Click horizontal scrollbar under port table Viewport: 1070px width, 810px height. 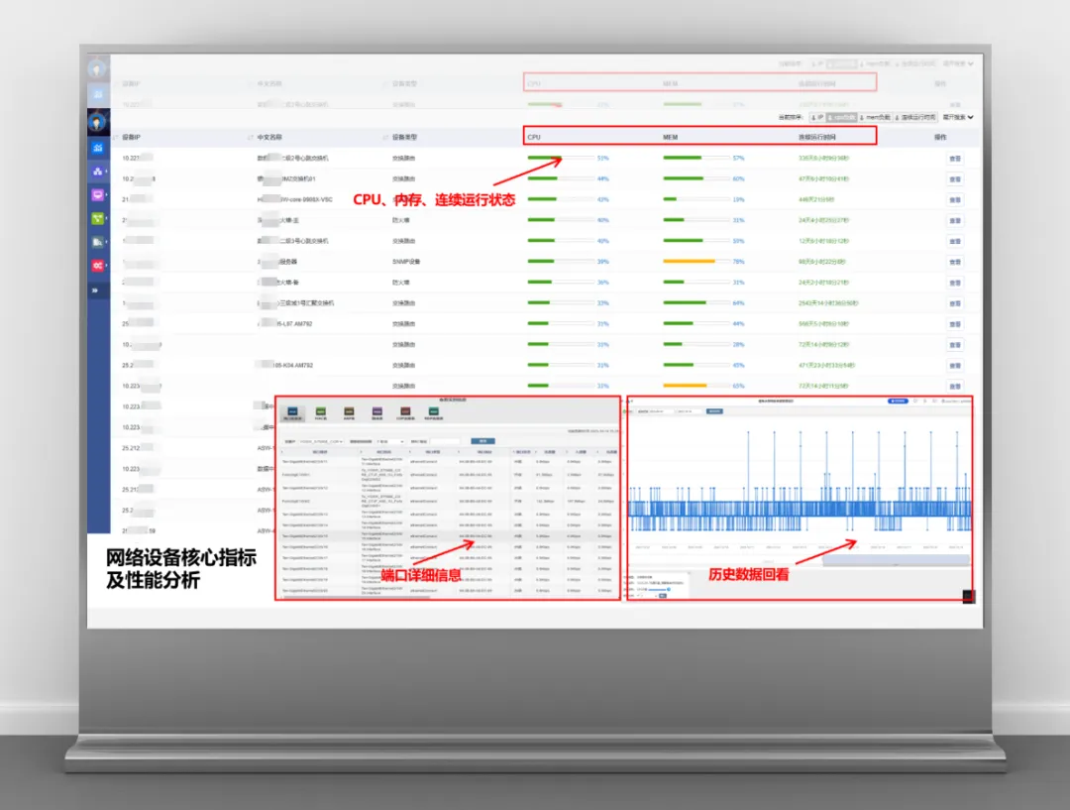(356, 598)
